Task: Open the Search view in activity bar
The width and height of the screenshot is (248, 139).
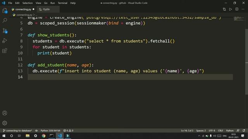Action: (x=5, y=20)
